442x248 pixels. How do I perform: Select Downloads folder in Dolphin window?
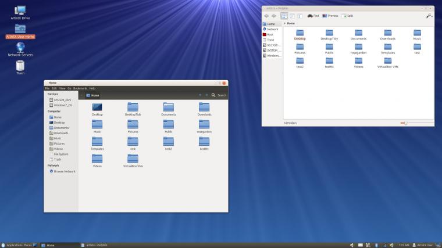click(x=388, y=35)
